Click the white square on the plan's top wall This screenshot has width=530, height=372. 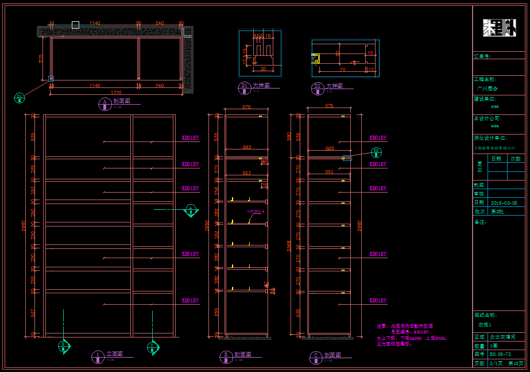pos(75,25)
